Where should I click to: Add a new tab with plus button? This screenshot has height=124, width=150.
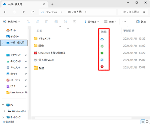pyautogui.click(x=52, y=5)
